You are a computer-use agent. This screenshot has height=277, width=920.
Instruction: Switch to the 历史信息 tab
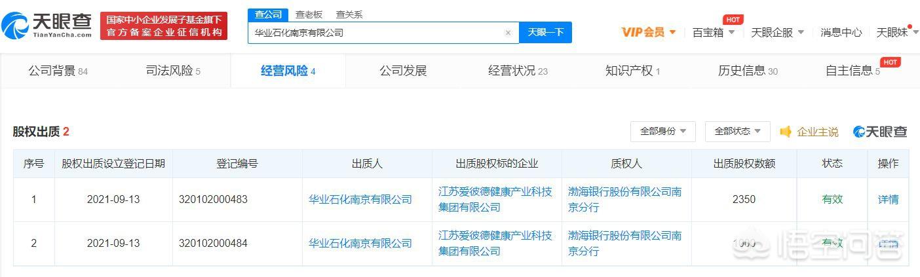point(748,71)
